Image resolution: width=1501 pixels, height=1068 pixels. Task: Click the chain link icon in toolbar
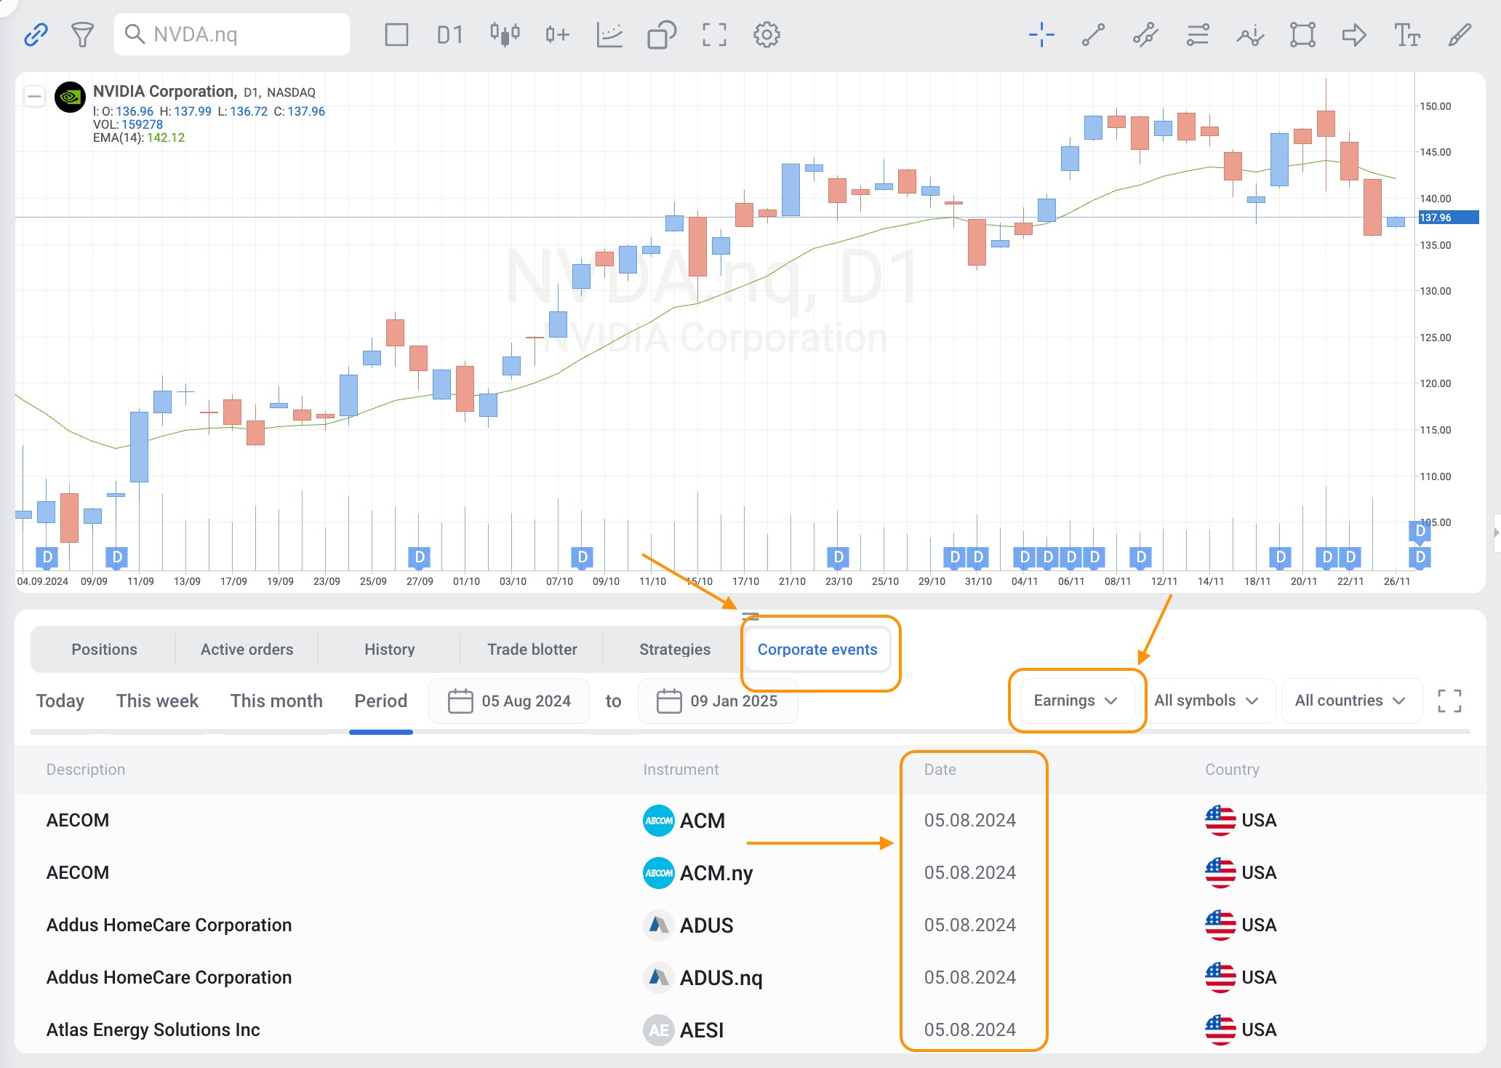pyautogui.click(x=36, y=34)
